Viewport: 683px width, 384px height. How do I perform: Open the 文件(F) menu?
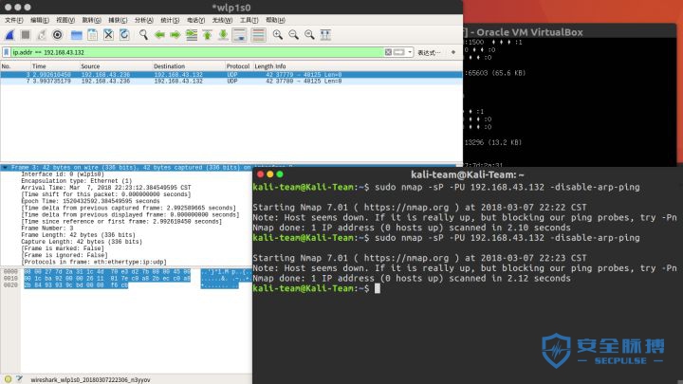[14, 20]
